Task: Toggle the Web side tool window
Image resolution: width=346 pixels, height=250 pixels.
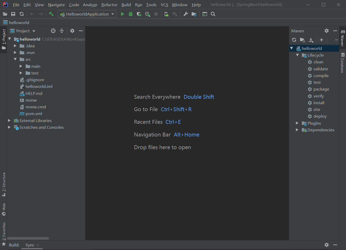Action: 4,209
